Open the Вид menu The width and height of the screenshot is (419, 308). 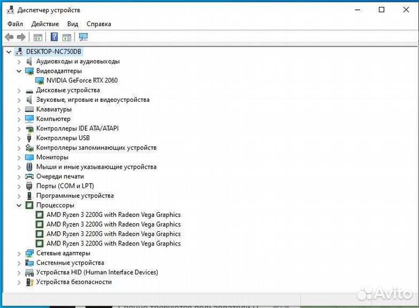point(72,24)
